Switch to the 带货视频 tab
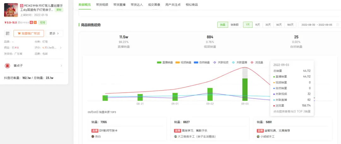 102,4
